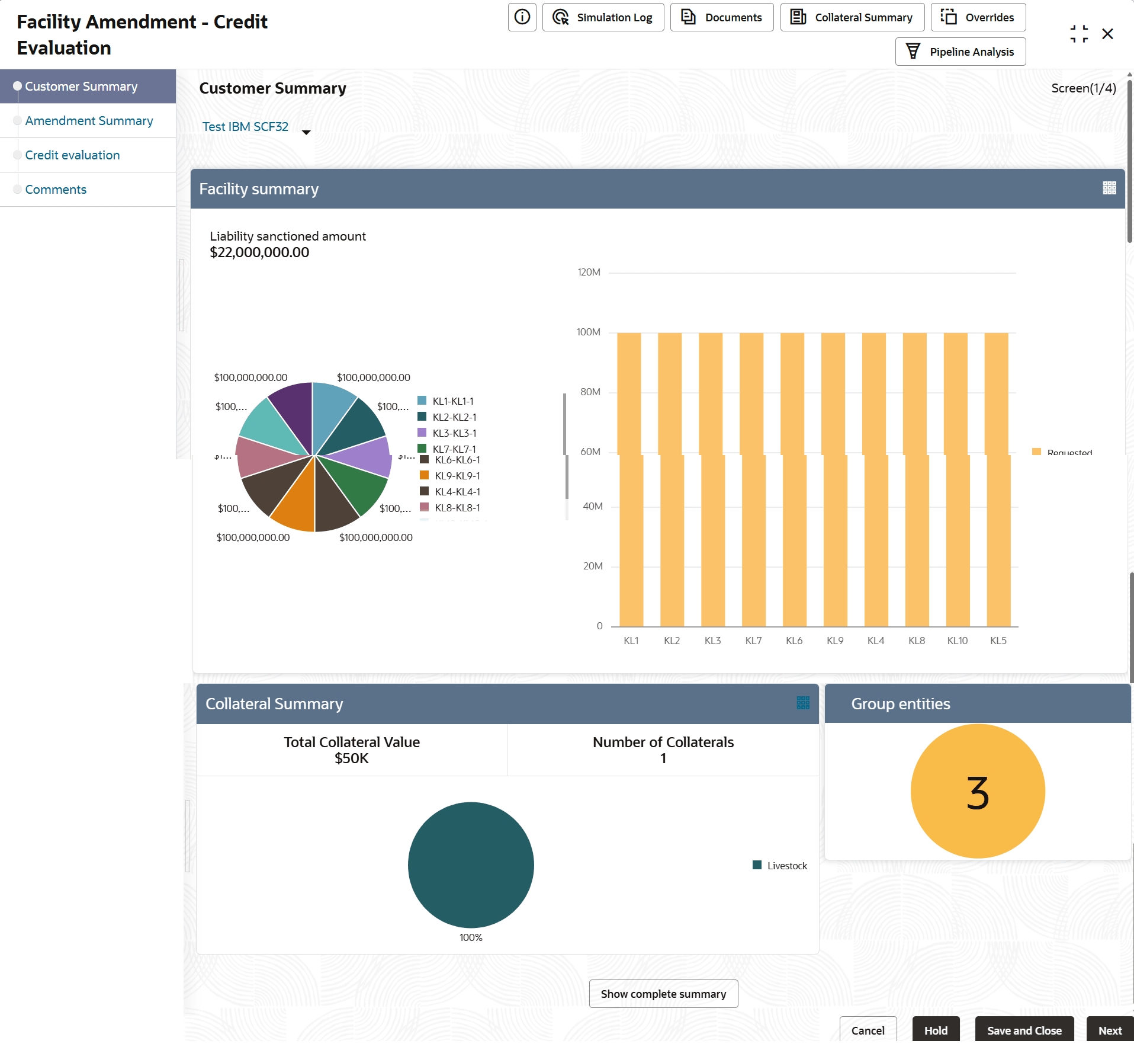Click Number of Collaterals value
The height and width of the screenshot is (1050, 1134).
[663, 758]
